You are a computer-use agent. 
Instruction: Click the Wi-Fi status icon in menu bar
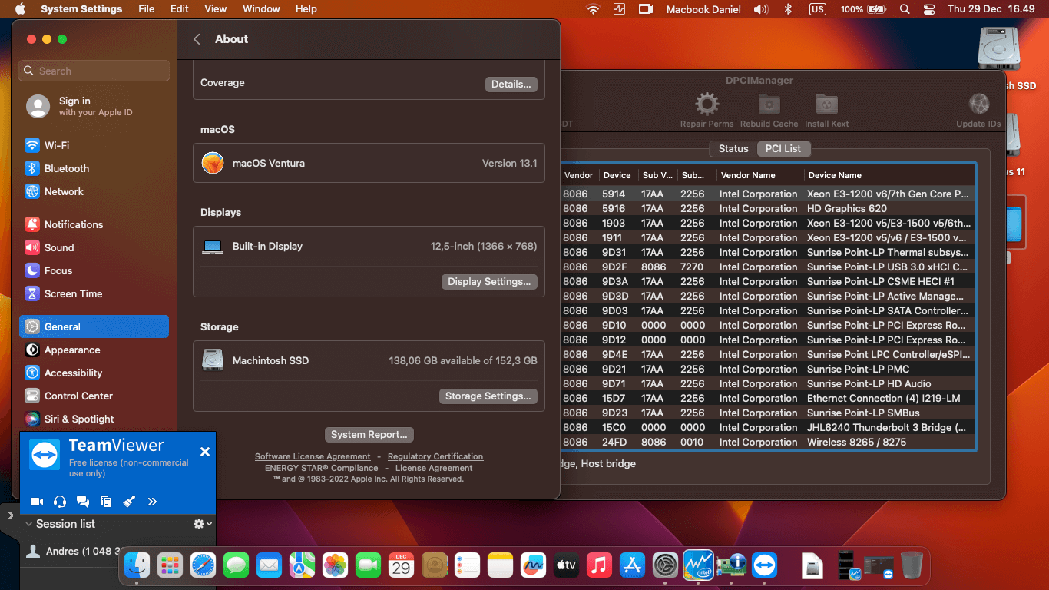tap(593, 9)
